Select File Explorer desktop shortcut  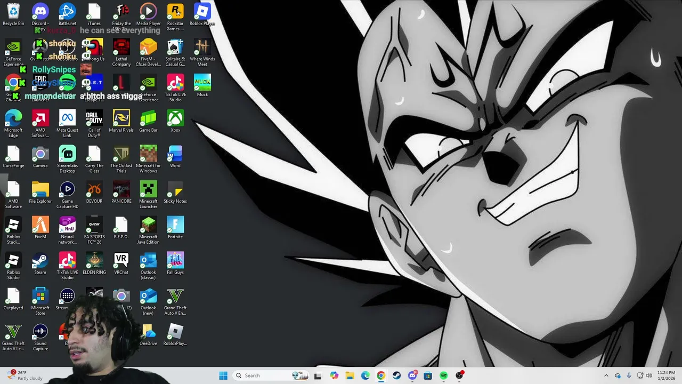40,193
